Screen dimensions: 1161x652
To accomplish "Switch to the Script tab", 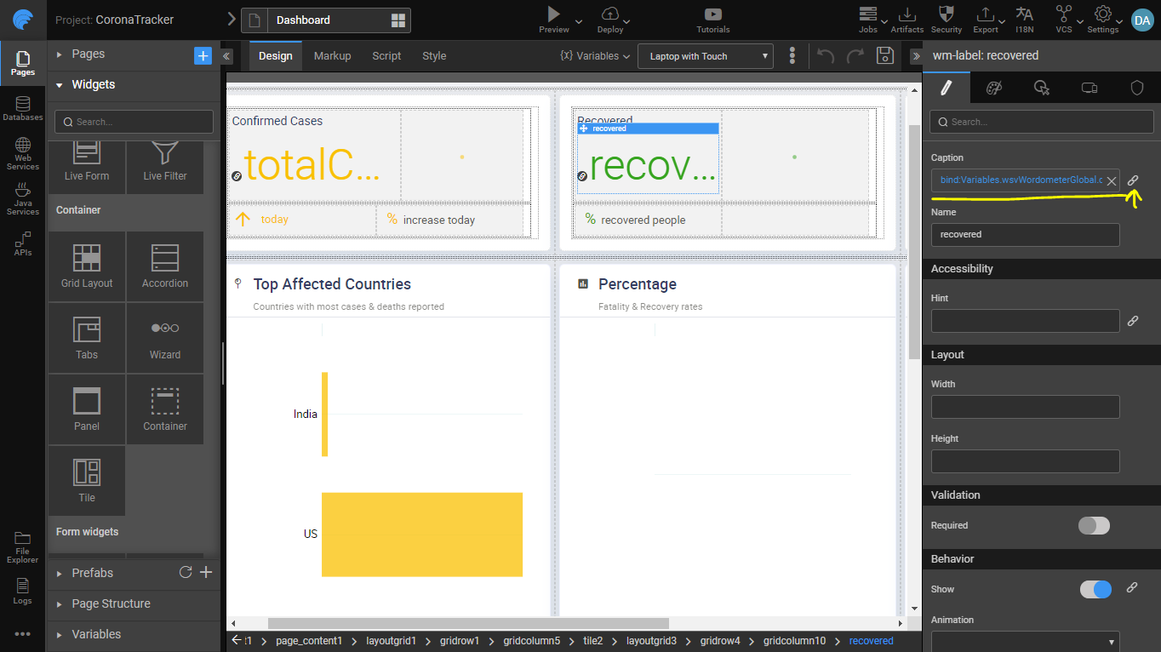I will pyautogui.click(x=386, y=56).
